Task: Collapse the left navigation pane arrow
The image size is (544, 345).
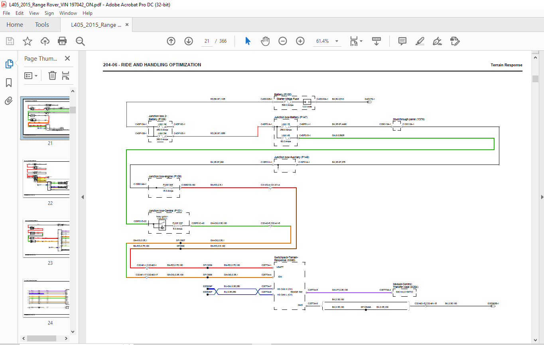Action: [x=83, y=197]
